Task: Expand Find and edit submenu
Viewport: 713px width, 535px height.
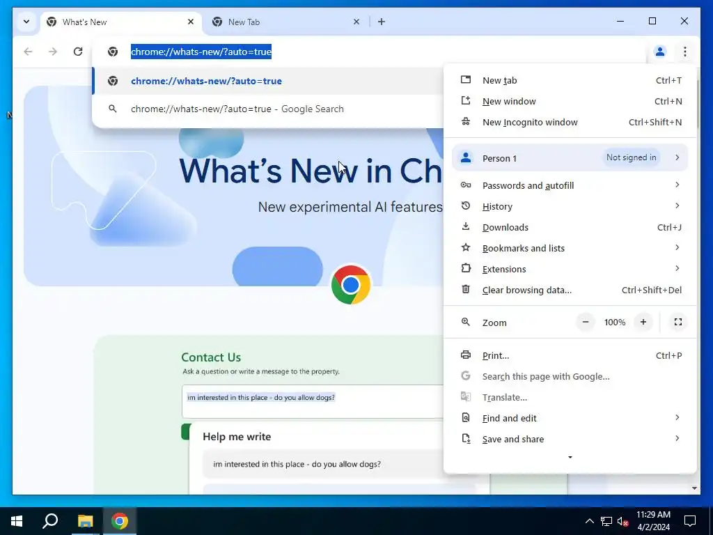Action: click(x=570, y=418)
